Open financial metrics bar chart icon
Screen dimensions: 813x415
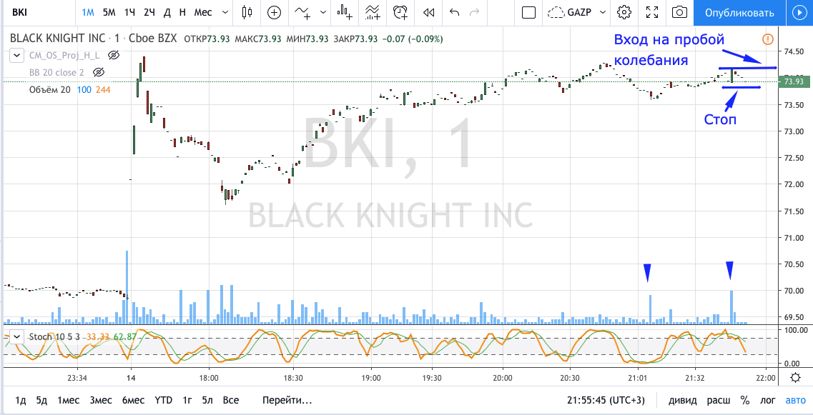click(344, 12)
